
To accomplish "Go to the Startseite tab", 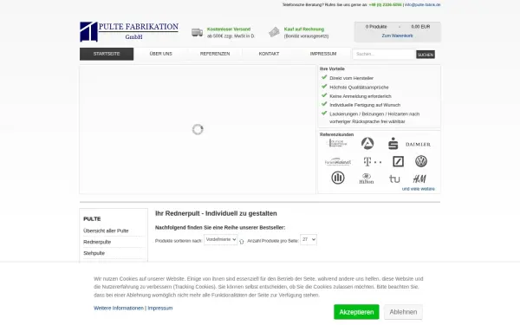I will coord(107,54).
